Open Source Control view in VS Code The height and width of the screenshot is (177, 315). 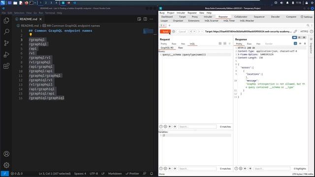tap(6, 43)
